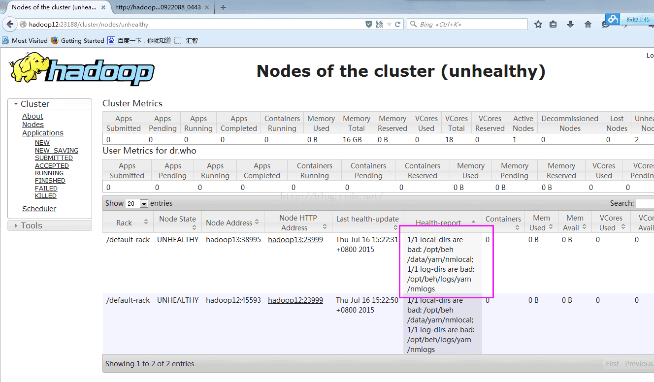Show SUBMITTED applications
Screen dimensions: 654x382
click(54, 158)
